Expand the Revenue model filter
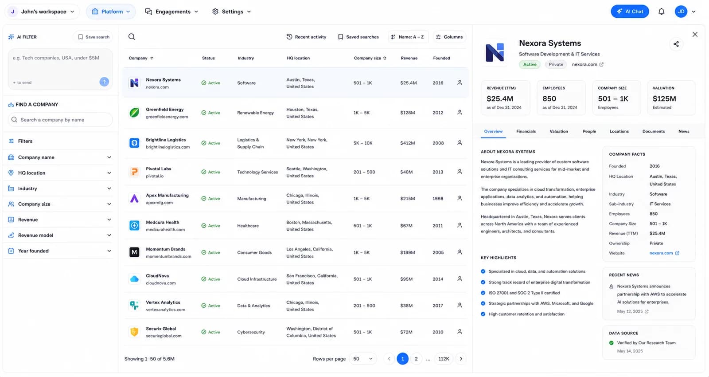Screen dimensions: 709x377 60,235
